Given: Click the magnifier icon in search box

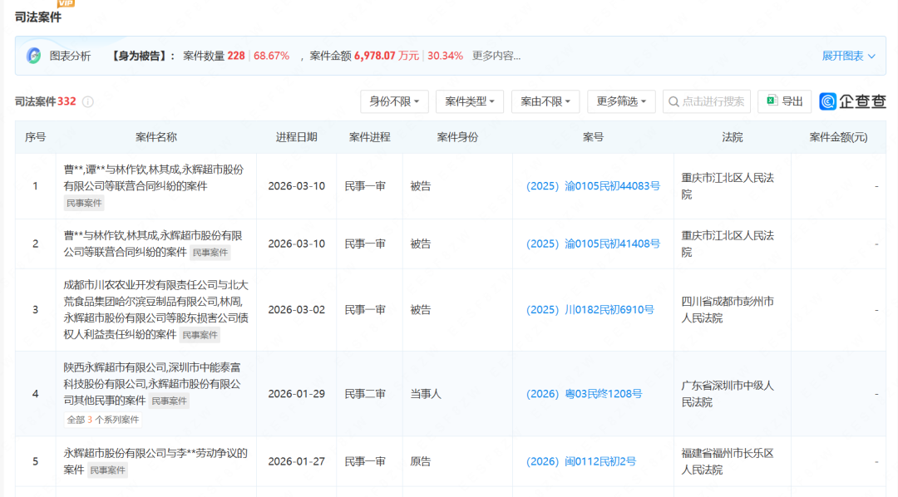Looking at the screenshot, I should click(673, 101).
